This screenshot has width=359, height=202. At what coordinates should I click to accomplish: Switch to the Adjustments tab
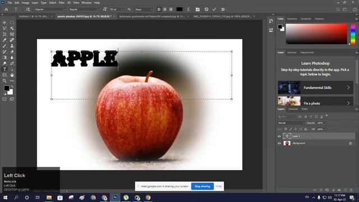coord(307,52)
